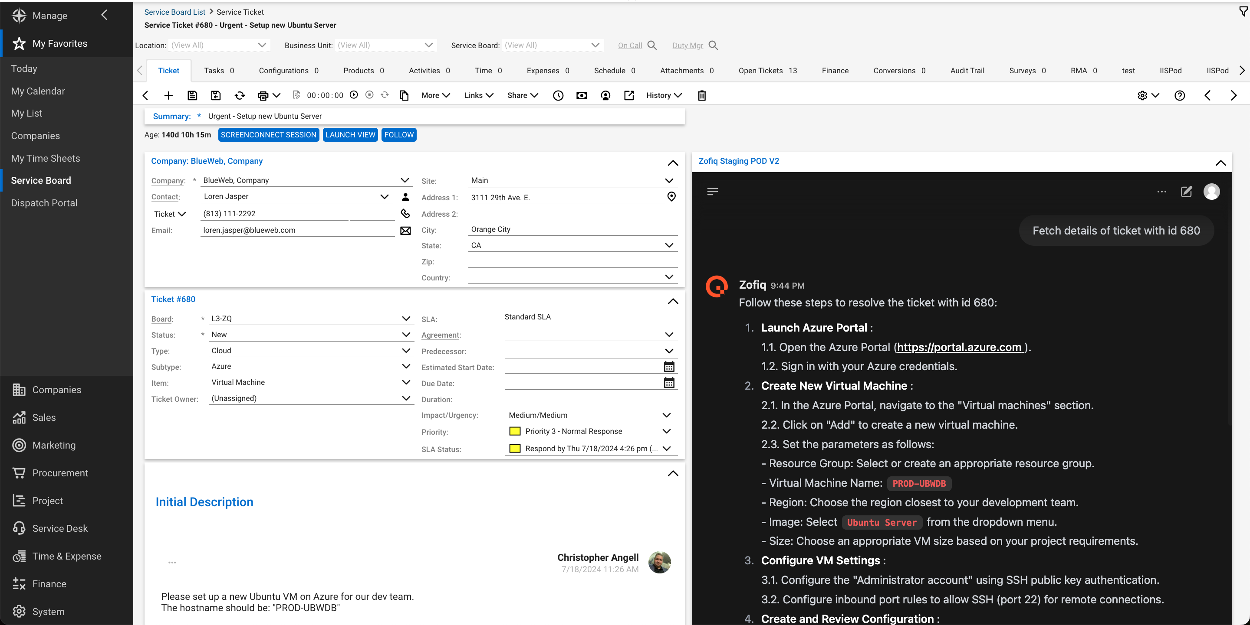Click the three dots menu in Zofiq panel
This screenshot has width=1250, height=625.
coord(1162,192)
